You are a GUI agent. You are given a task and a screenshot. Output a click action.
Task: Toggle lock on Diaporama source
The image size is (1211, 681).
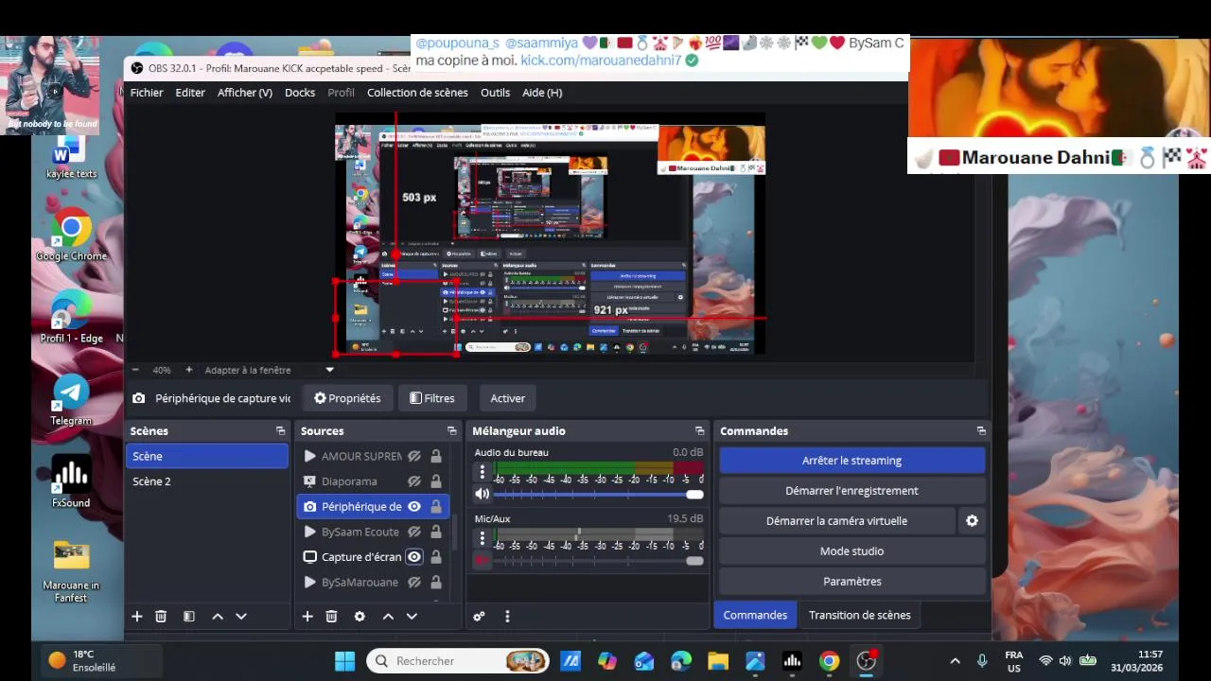[436, 481]
